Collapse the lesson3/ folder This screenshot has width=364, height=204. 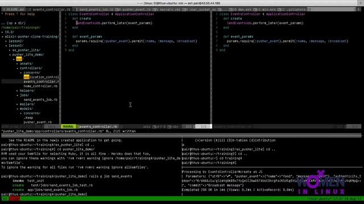(x=14, y=45)
